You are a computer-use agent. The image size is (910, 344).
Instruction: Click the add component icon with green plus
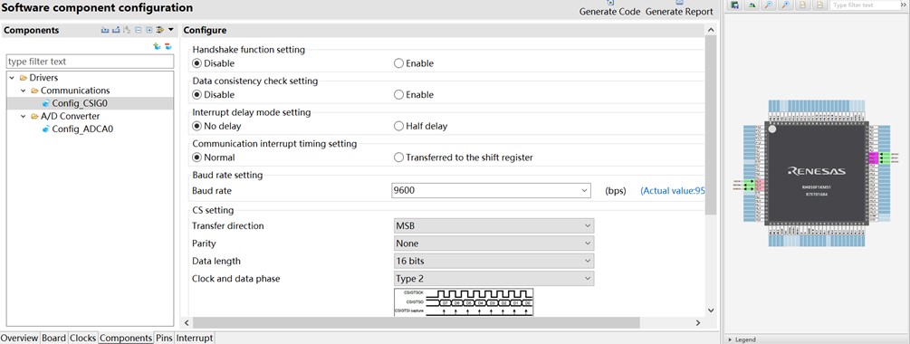[x=157, y=46]
